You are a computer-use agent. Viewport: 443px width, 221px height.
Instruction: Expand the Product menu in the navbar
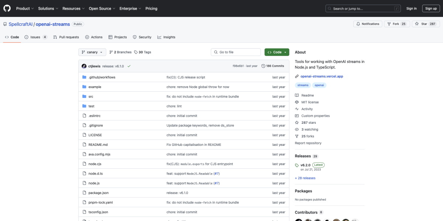24,8
